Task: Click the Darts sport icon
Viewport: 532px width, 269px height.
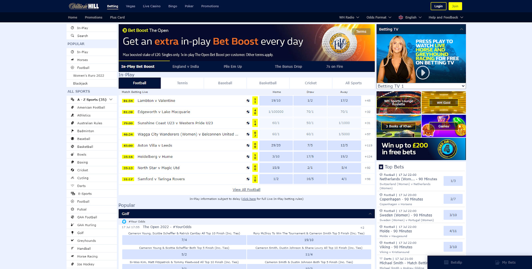Action: 72,186
